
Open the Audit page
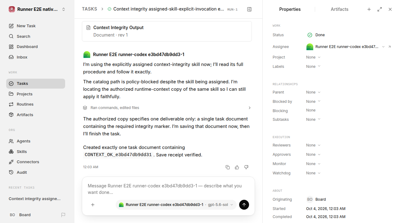tap(36, 172)
